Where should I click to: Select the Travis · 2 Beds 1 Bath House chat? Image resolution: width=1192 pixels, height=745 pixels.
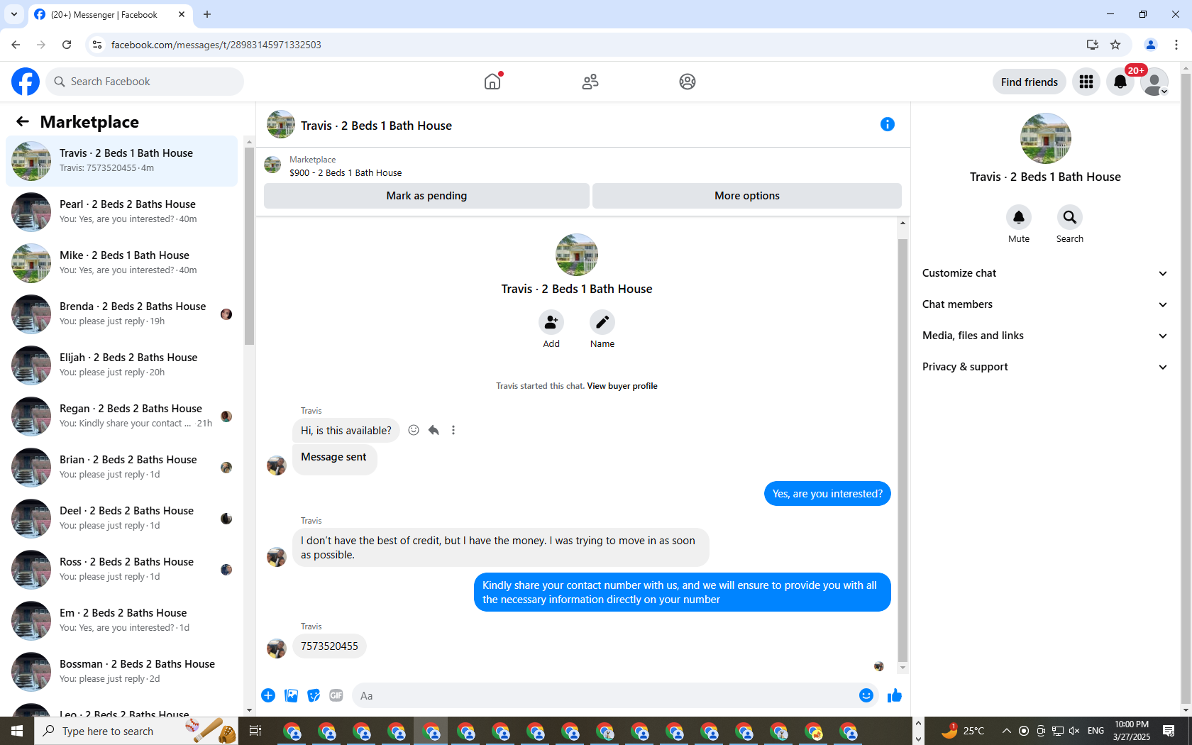point(122,160)
